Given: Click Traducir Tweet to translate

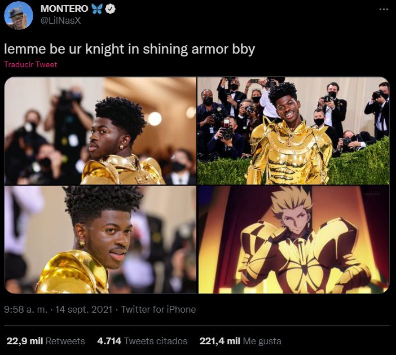Looking at the screenshot, I should (x=30, y=64).
